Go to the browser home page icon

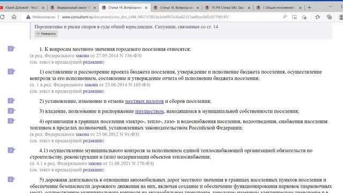[x=14, y=17]
